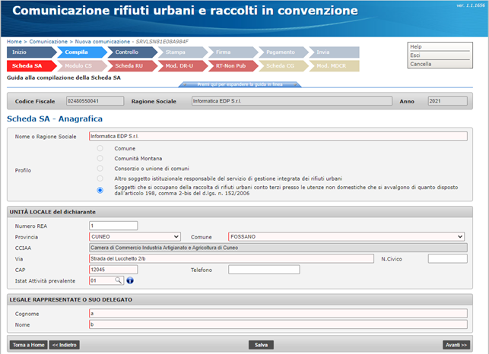Viewport: 489px width, 354px height.
Task: Go to the Controllo step
Action: [130, 52]
